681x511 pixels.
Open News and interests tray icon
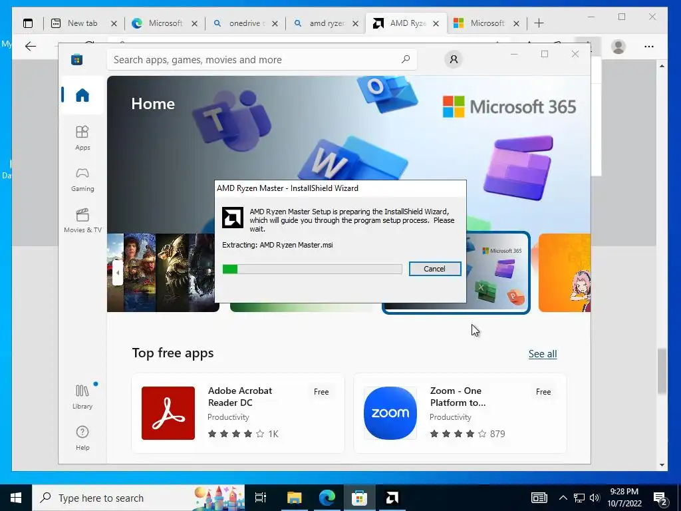[x=539, y=498]
